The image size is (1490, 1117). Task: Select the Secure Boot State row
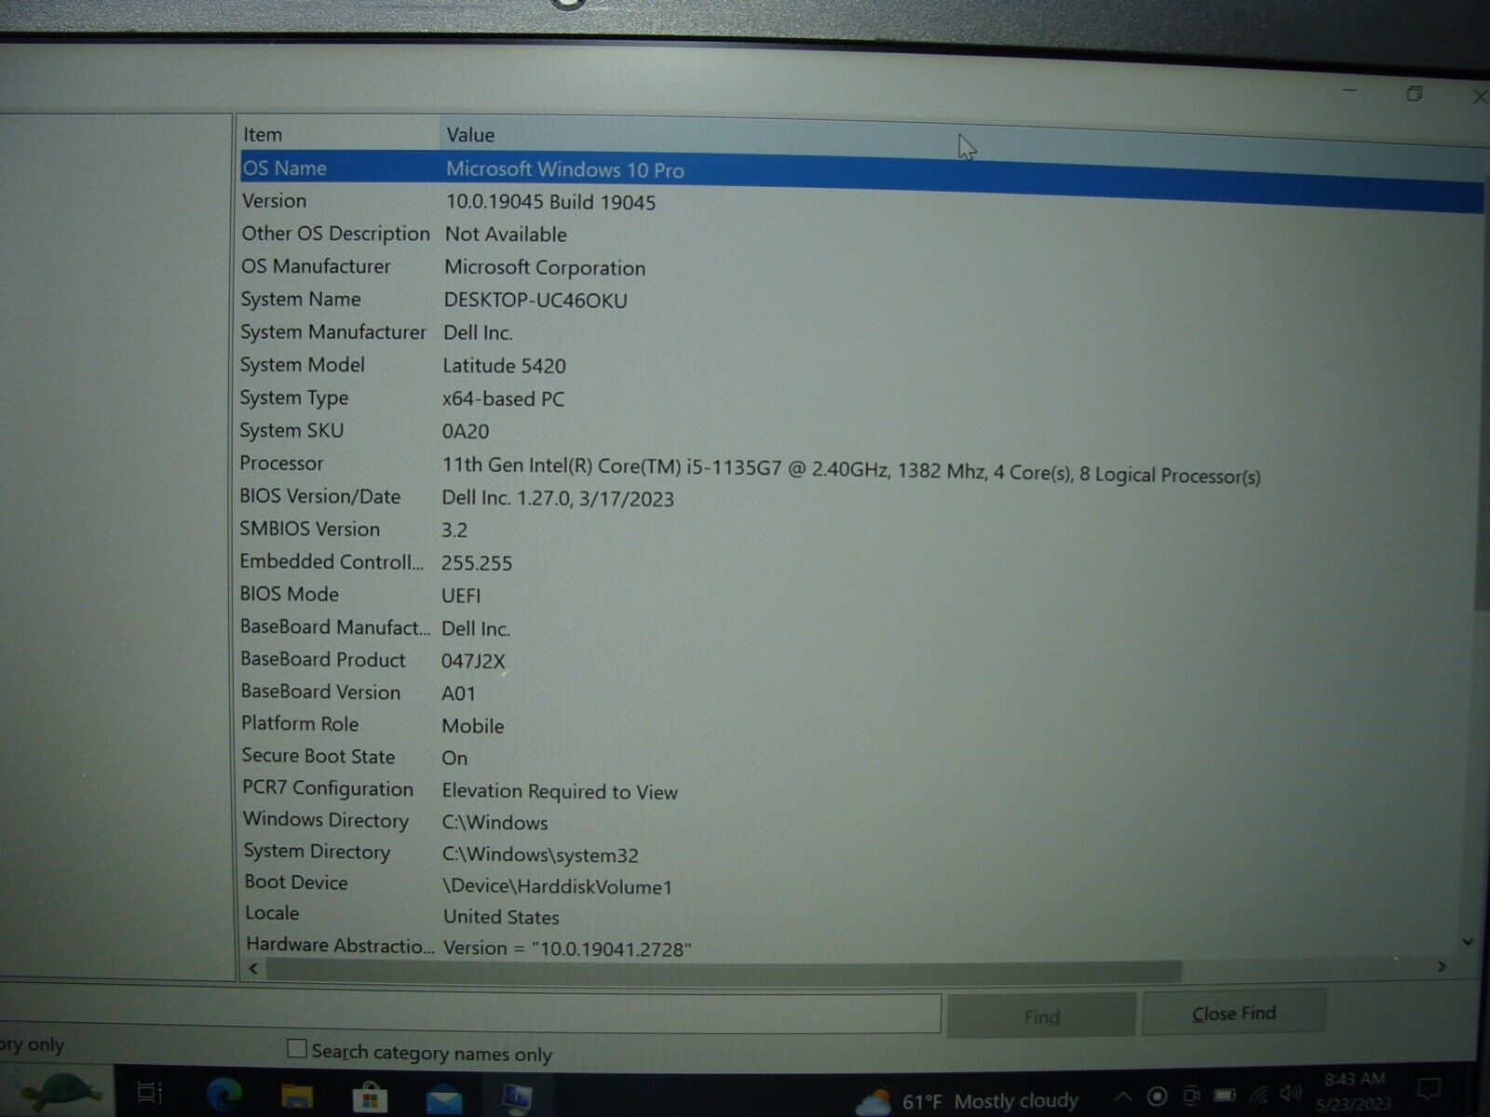pos(861,758)
